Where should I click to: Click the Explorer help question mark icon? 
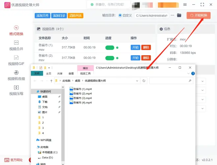(x=193, y=73)
